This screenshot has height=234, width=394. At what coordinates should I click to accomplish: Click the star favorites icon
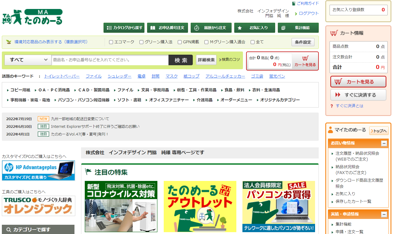[240, 28]
